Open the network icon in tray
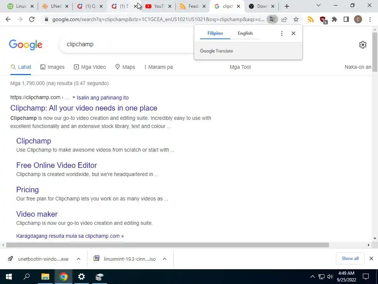378x284 pixels. point(322,277)
